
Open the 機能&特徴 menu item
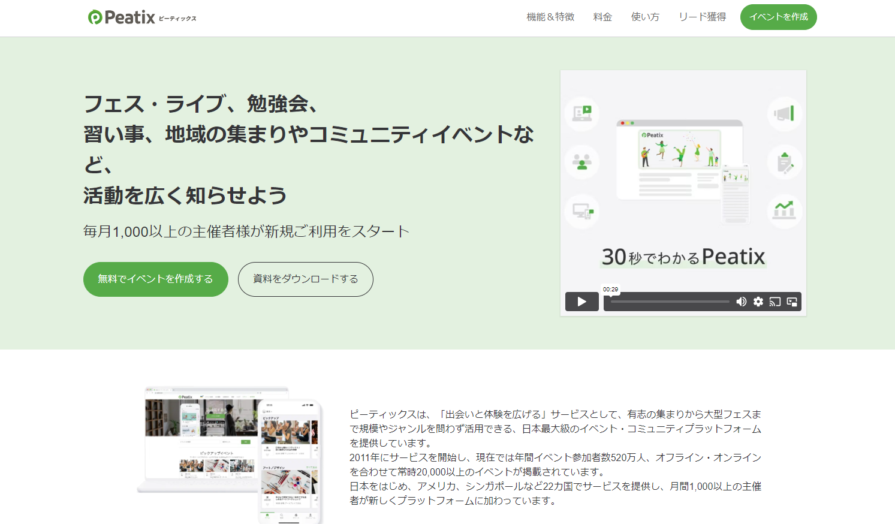pos(550,17)
